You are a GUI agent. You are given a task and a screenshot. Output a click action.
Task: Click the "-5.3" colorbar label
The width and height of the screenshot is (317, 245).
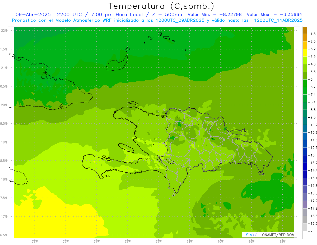(312, 72)
